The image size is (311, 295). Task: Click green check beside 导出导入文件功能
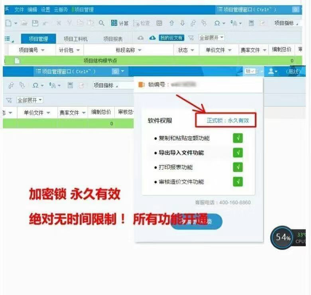click(238, 153)
